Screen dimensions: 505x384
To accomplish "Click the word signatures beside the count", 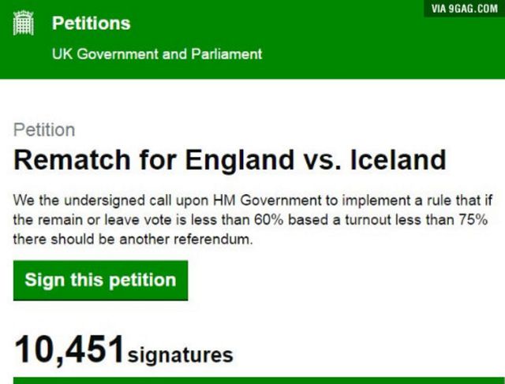I will pos(181,354).
